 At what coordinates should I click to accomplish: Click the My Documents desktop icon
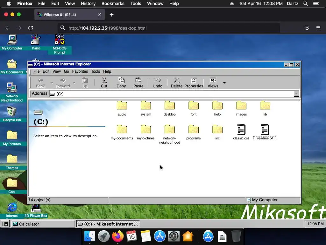tap(12, 66)
